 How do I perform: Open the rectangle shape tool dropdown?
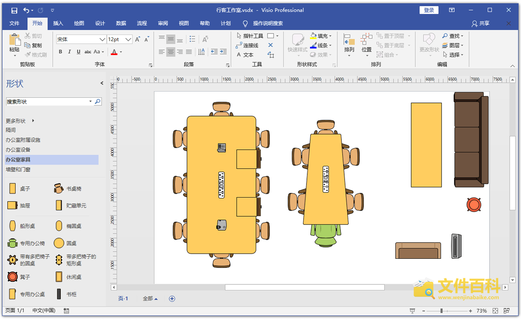point(277,36)
